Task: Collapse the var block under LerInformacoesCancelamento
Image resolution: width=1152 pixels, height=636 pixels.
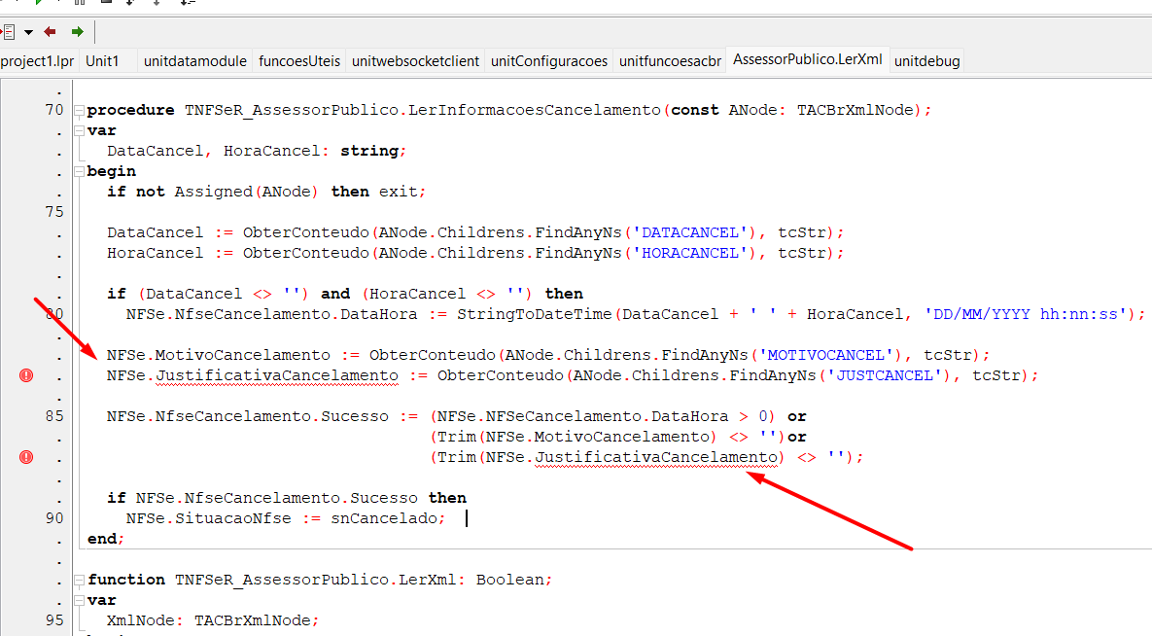Action: (79, 131)
